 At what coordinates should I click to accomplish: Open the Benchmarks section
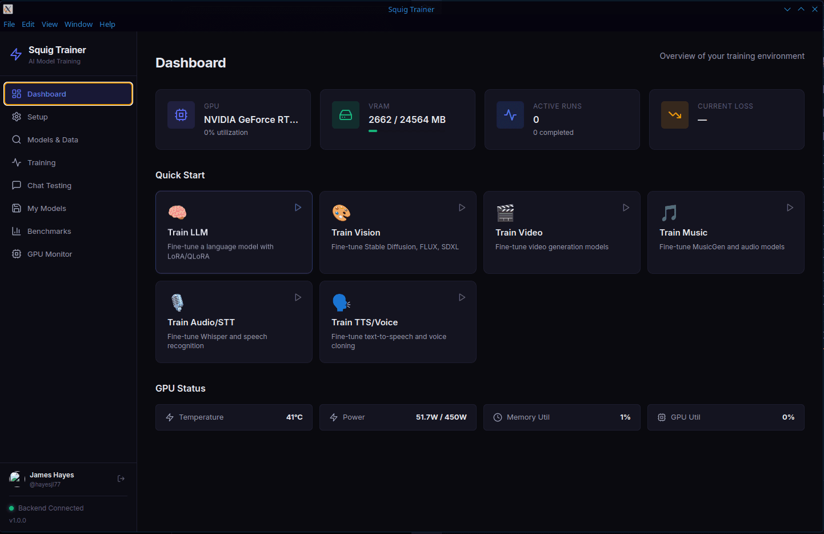48,231
